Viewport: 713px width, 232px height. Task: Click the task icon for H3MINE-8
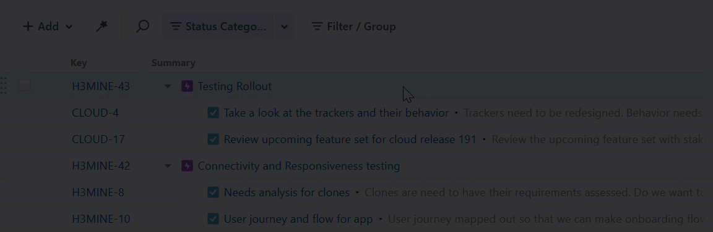(214, 193)
